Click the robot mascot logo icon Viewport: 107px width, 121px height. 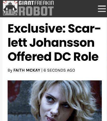[10, 8]
